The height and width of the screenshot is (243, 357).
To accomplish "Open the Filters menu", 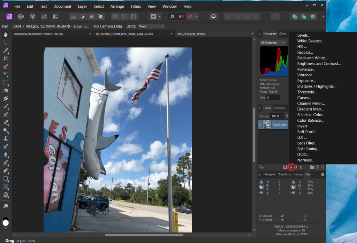I will pyautogui.click(x=136, y=6).
